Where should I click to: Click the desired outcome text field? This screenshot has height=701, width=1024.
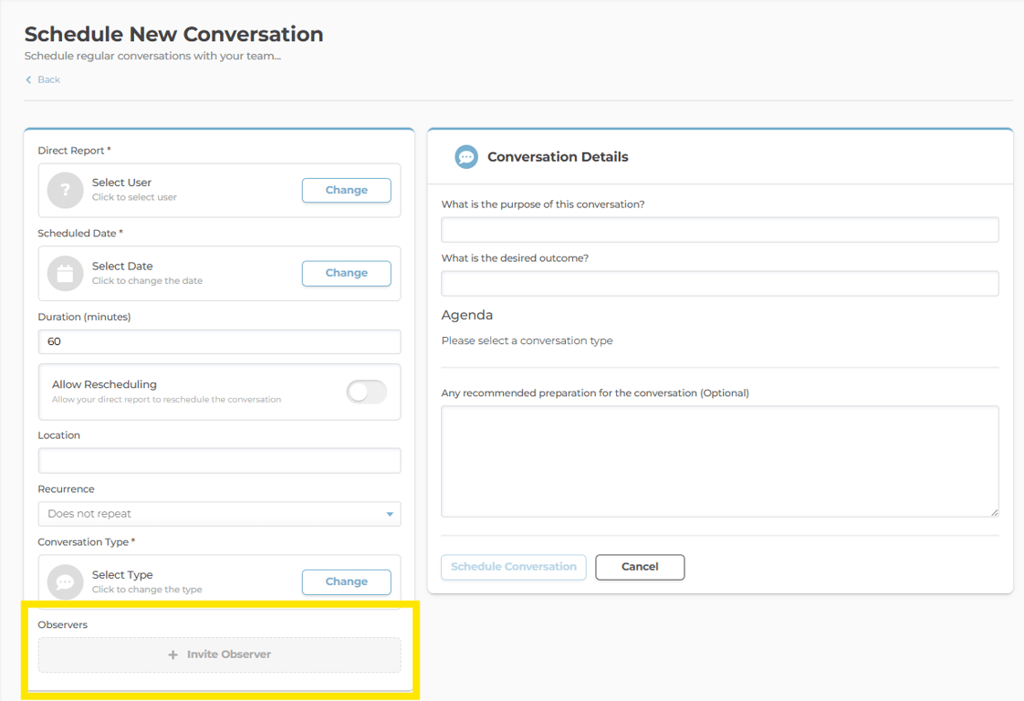(720, 283)
